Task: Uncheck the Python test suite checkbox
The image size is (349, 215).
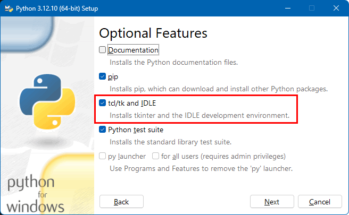Action: pos(102,130)
